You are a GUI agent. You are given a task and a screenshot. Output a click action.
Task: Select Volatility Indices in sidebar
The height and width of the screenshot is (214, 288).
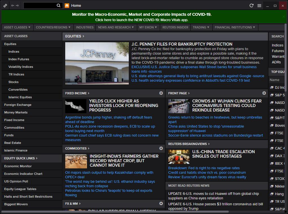click(21, 67)
